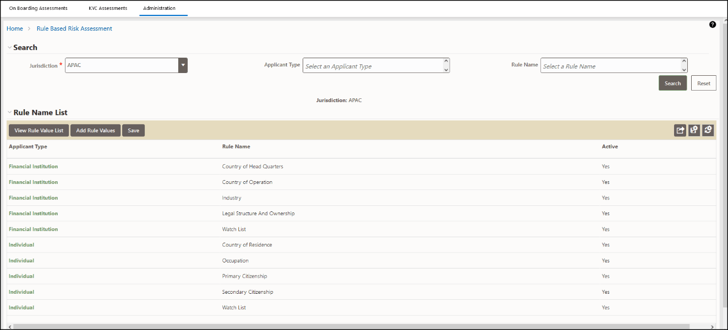Viewport: 728px width, 330px height.
Task: Click the Save button
Action: [133, 131]
